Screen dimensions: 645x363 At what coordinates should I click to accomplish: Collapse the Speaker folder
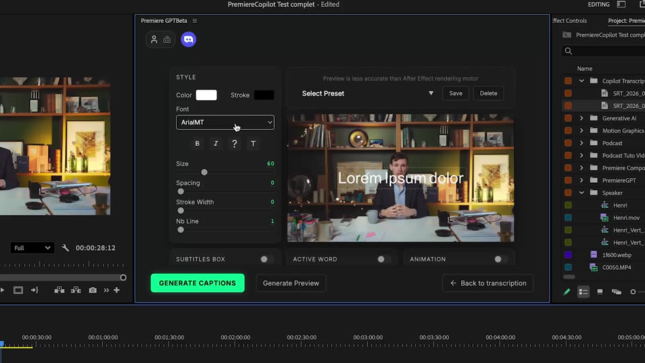pyautogui.click(x=581, y=193)
